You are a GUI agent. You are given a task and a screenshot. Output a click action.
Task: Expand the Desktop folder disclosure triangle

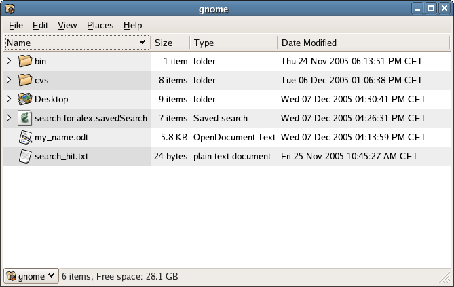tap(9, 99)
